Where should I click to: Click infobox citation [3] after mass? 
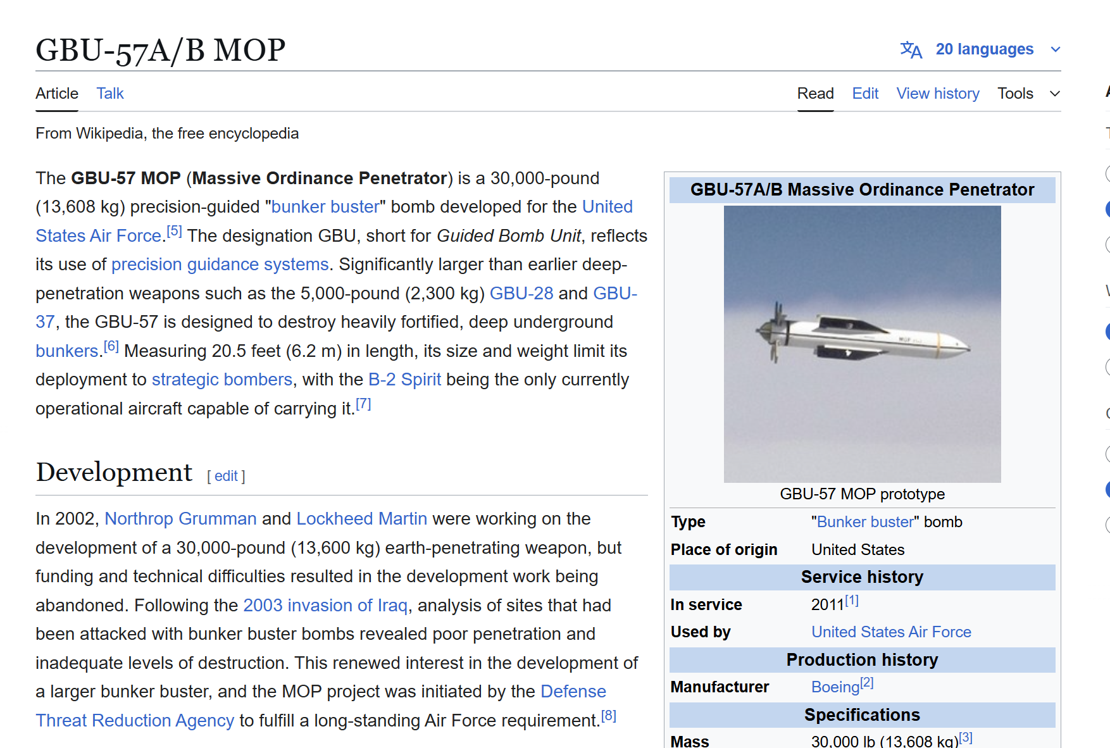point(966,737)
